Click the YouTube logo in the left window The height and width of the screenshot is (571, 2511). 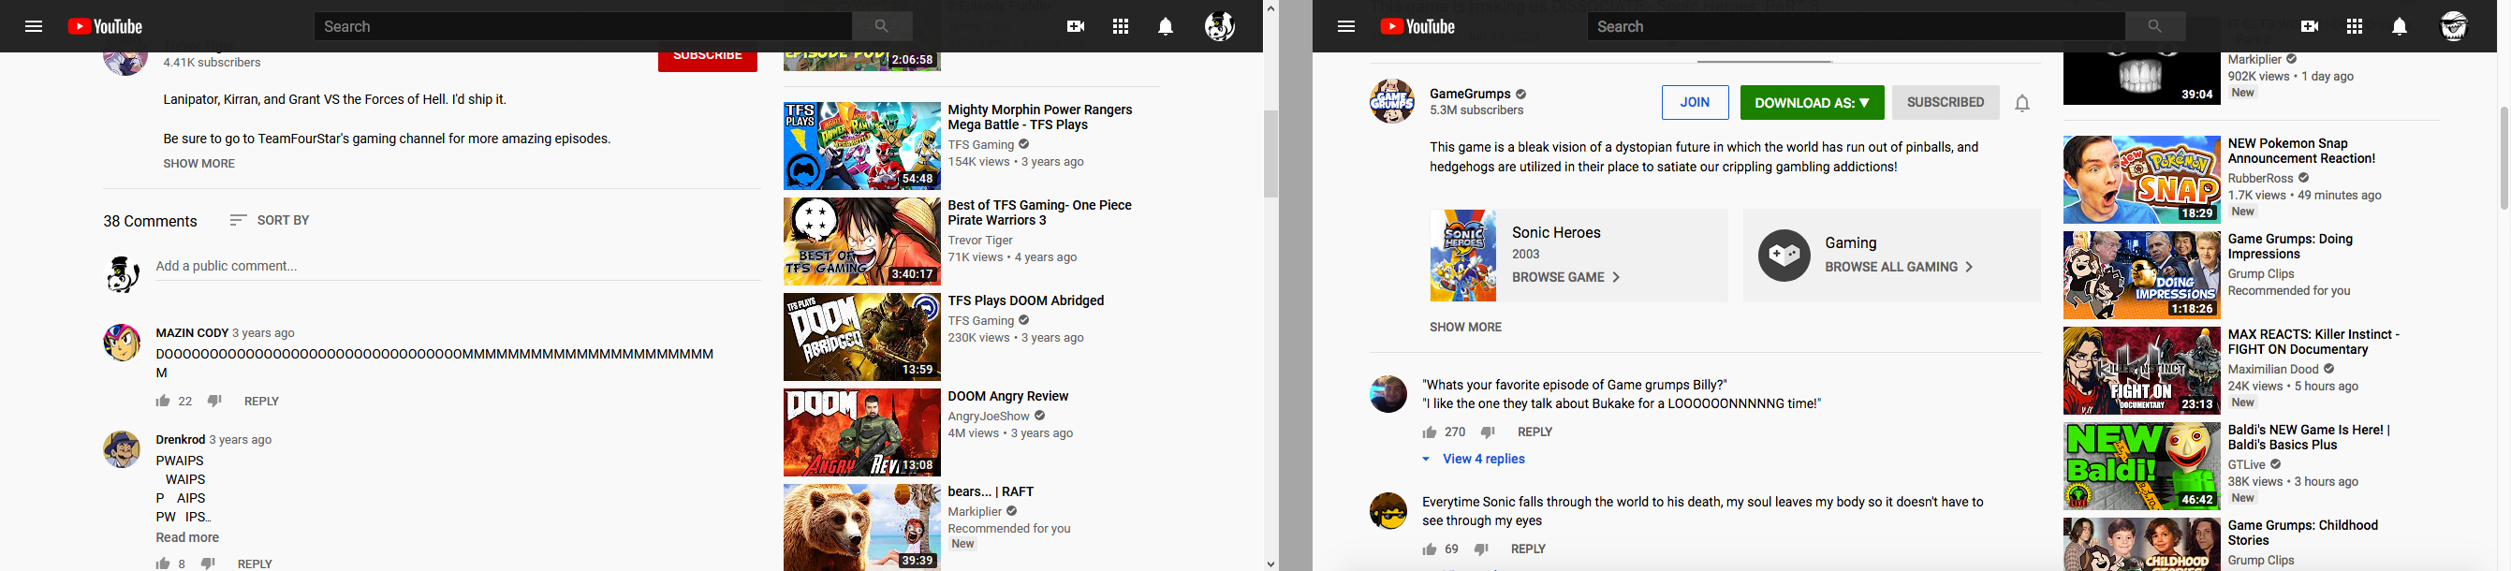(105, 26)
